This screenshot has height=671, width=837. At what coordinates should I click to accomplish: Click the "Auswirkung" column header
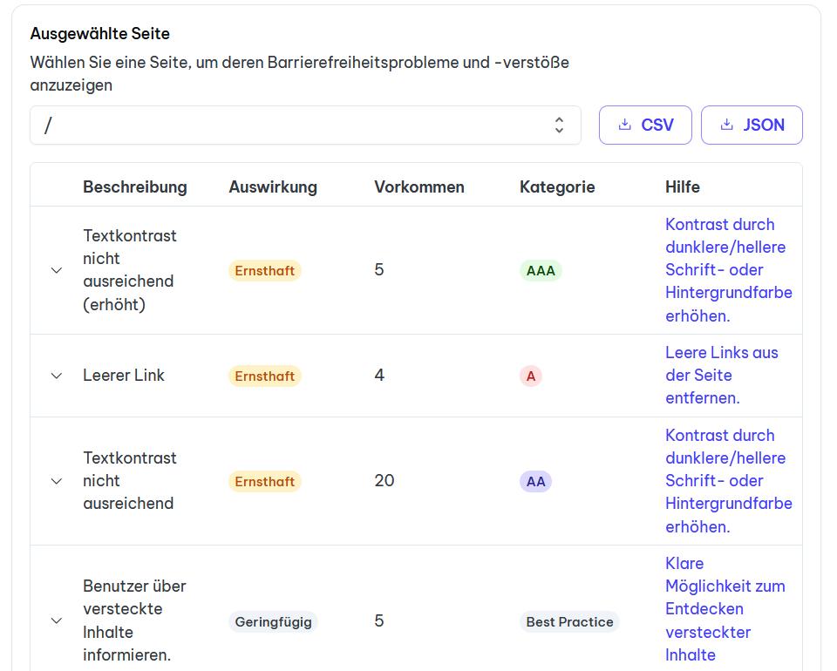pos(273,186)
